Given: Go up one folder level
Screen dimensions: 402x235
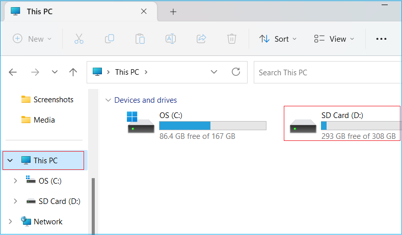Looking at the screenshot, I should point(73,72).
